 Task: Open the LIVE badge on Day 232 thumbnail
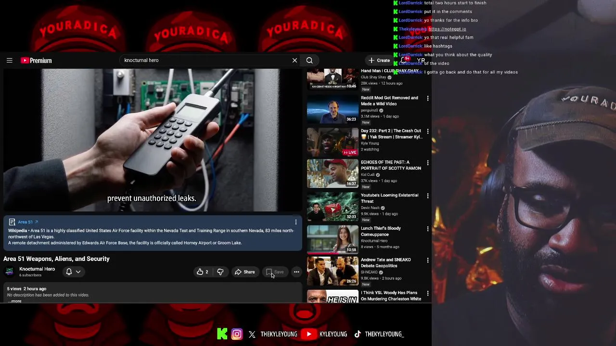pyautogui.click(x=350, y=152)
